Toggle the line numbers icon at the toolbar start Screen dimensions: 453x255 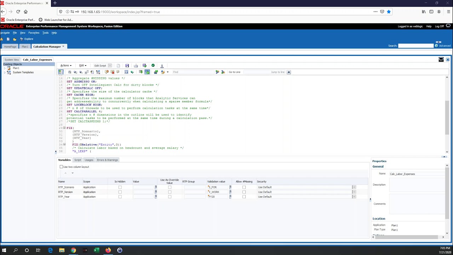tap(61, 72)
